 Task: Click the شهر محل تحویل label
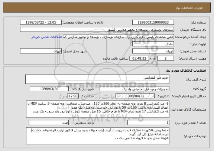coord(75,51)
